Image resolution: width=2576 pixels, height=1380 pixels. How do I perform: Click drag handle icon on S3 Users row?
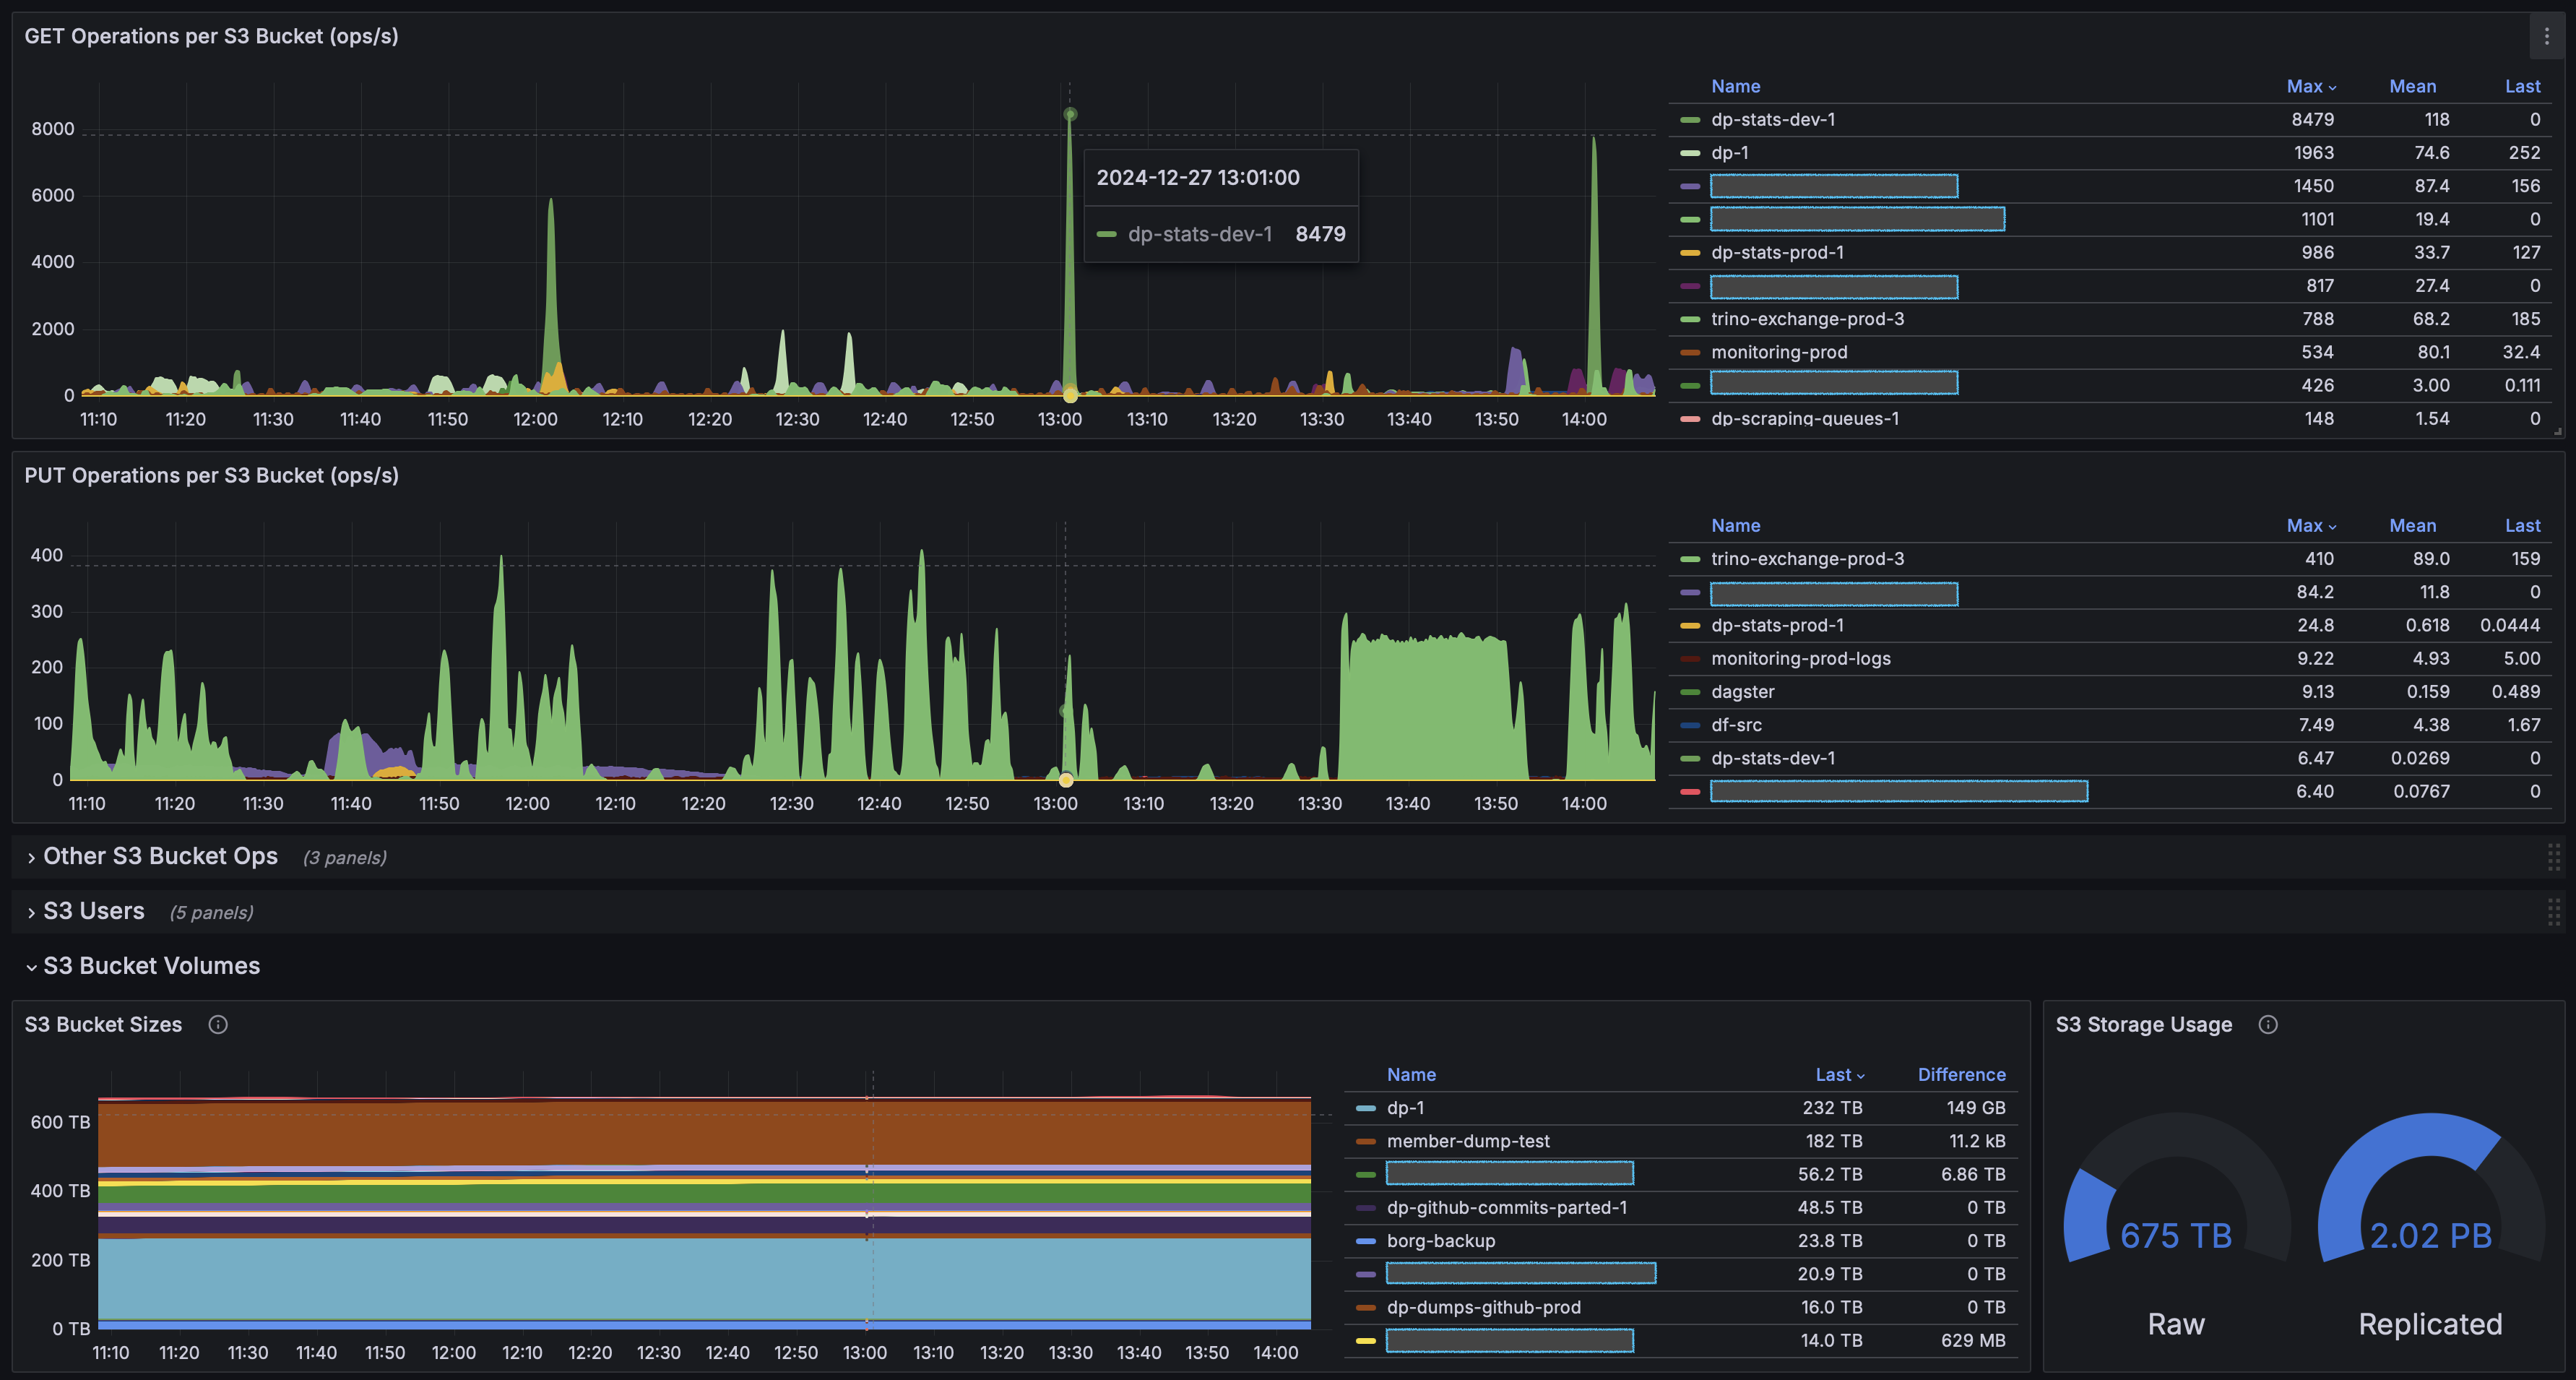coord(2553,911)
